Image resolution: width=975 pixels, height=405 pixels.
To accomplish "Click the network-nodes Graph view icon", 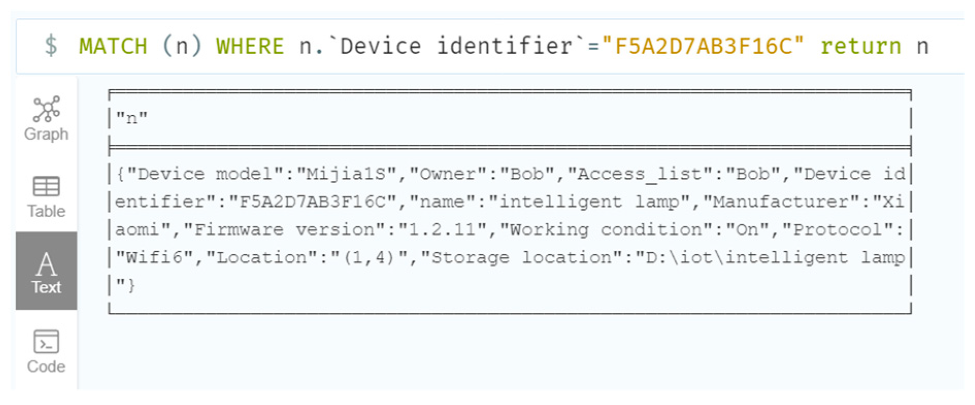I will [46, 109].
